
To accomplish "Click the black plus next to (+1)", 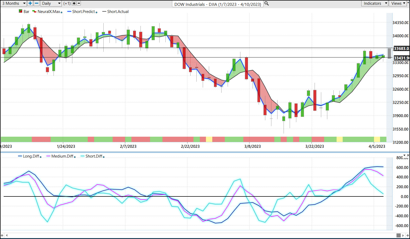I will 74,3.
